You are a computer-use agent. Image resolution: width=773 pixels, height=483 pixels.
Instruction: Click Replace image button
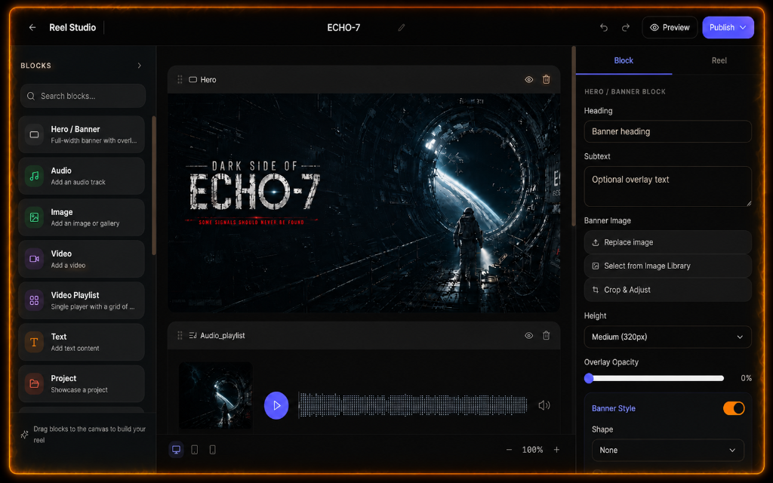click(x=667, y=242)
